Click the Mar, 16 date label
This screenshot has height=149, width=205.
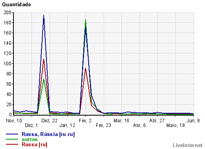(121, 121)
